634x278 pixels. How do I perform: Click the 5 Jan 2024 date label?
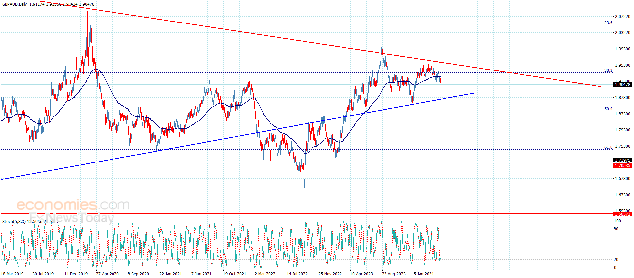click(424, 274)
